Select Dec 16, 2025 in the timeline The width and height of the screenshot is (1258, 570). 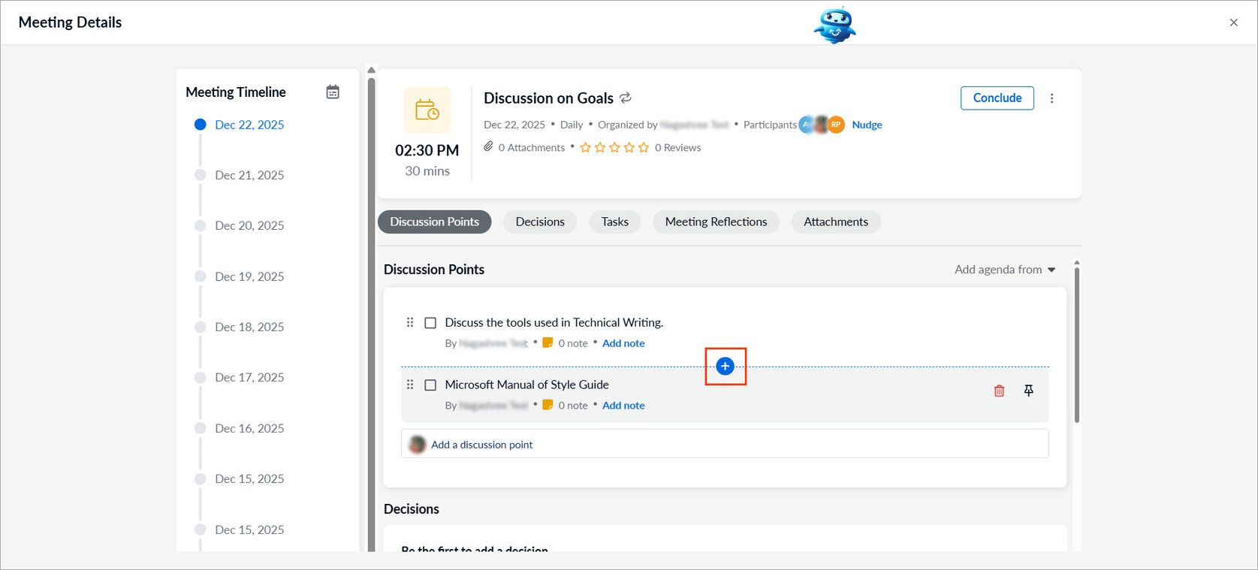pos(249,428)
